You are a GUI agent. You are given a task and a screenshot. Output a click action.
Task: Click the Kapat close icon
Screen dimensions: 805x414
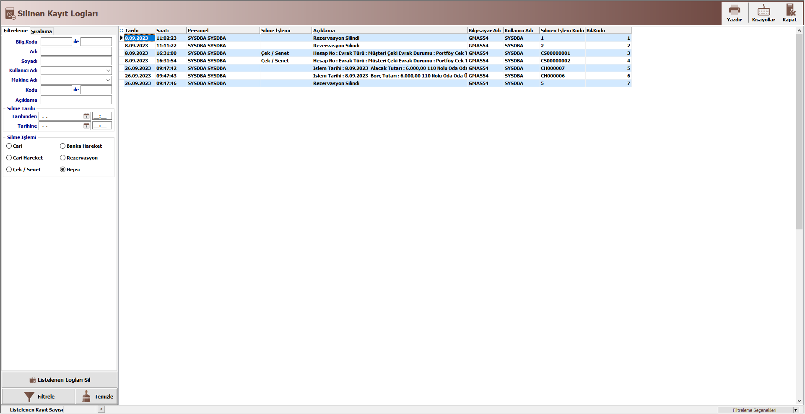(x=790, y=10)
